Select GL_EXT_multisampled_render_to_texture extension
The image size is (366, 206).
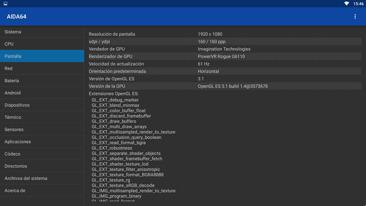click(x=133, y=132)
